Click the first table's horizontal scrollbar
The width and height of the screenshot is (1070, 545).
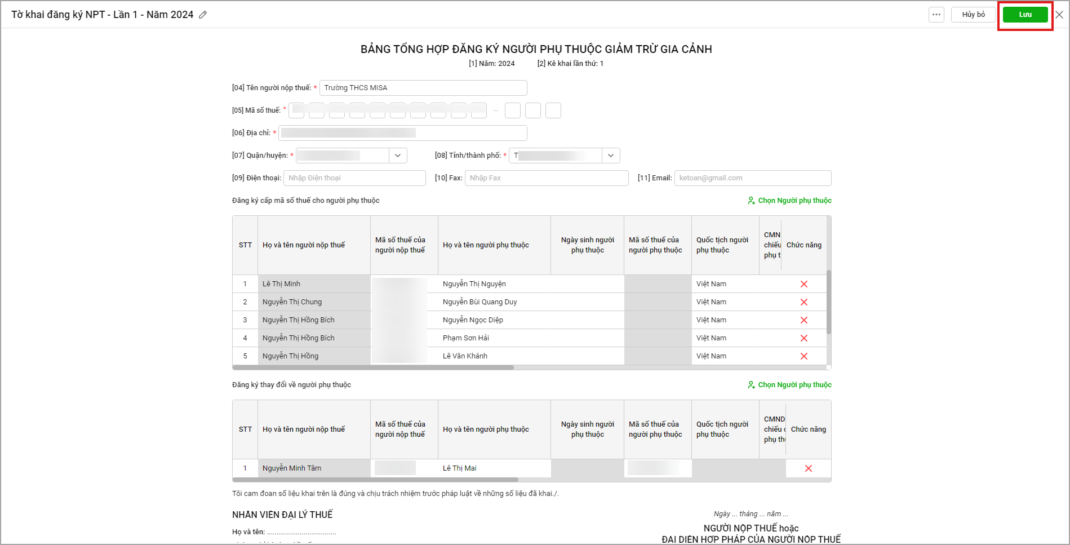(x=373, y=367)
